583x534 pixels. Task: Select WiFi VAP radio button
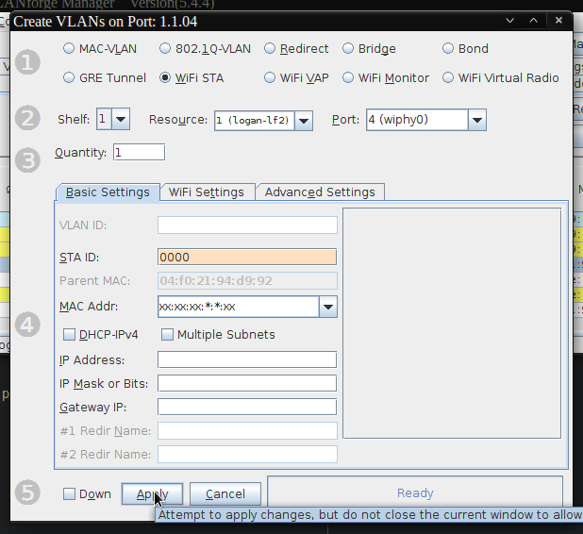[x=271, y=78]
